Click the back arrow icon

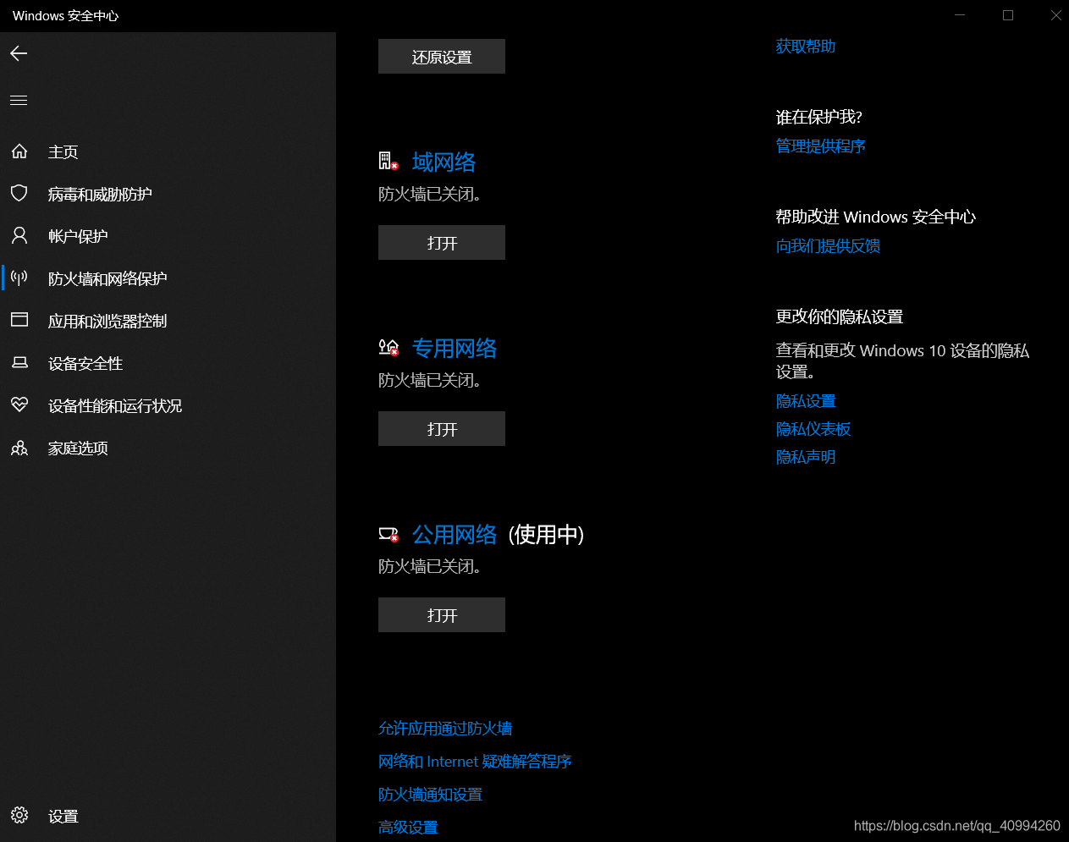click(19, 53)
